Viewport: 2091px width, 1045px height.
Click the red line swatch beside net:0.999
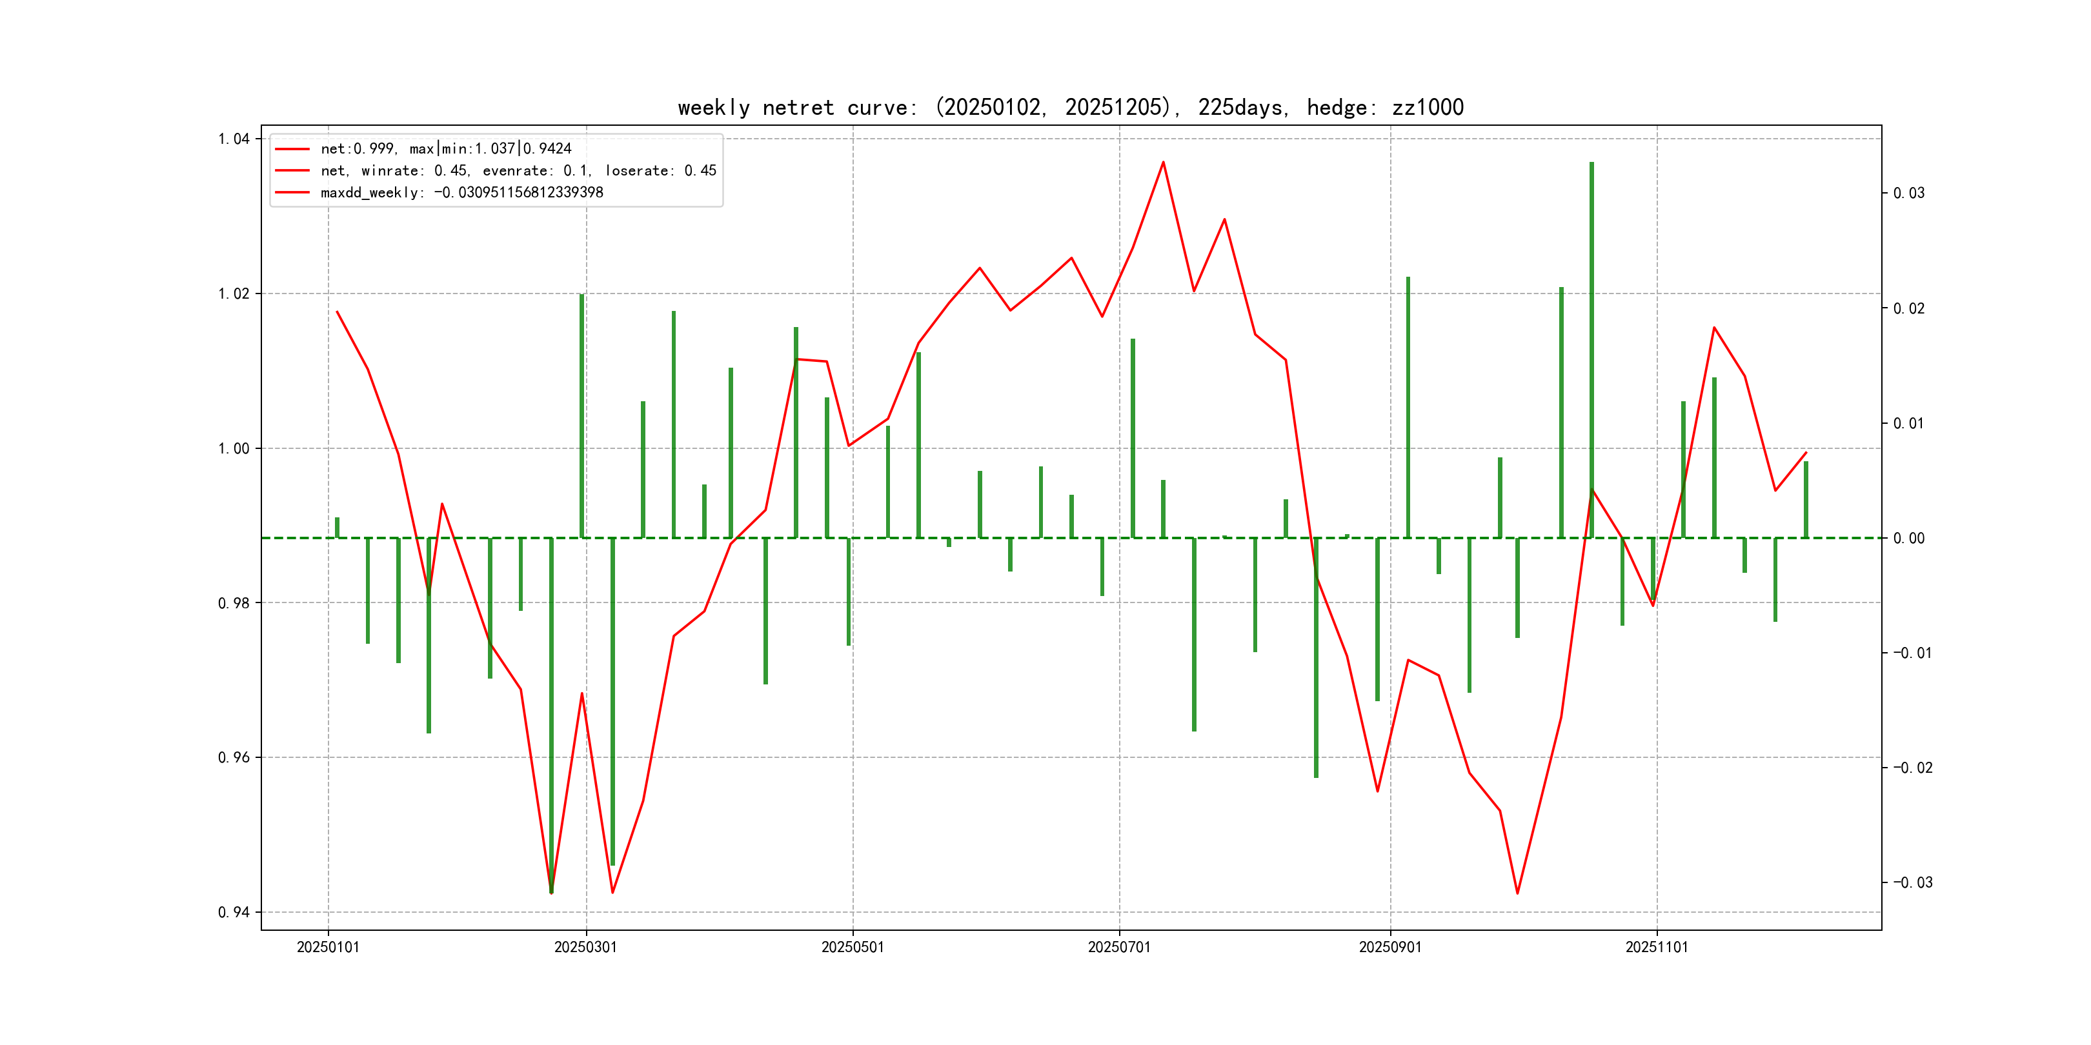(x=292, y=149)
